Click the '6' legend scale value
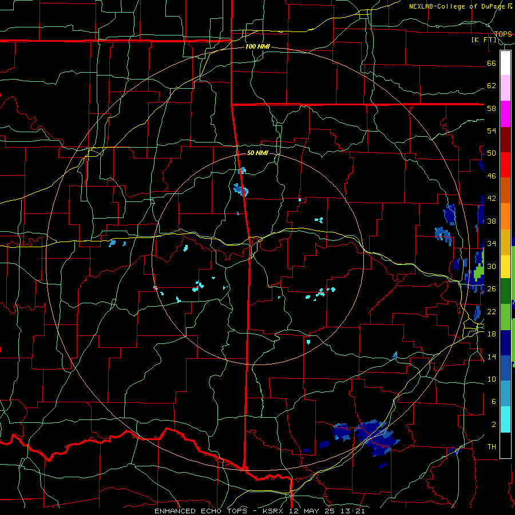The width and height of the screenshot is (515, 515). click(494, 402)
